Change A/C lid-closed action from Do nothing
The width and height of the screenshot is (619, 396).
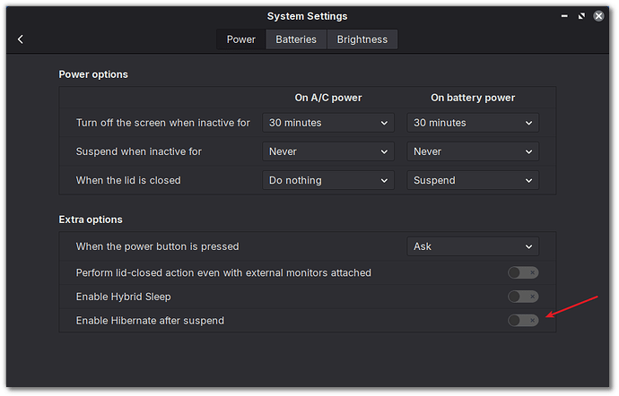[x=328, y=180]
